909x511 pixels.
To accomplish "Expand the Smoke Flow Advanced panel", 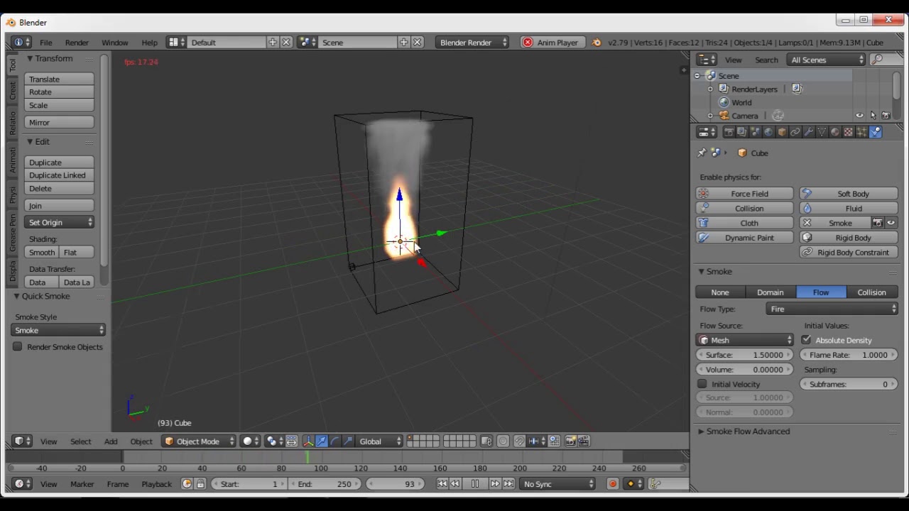I will pyautogui.click(x=747, y=432).
